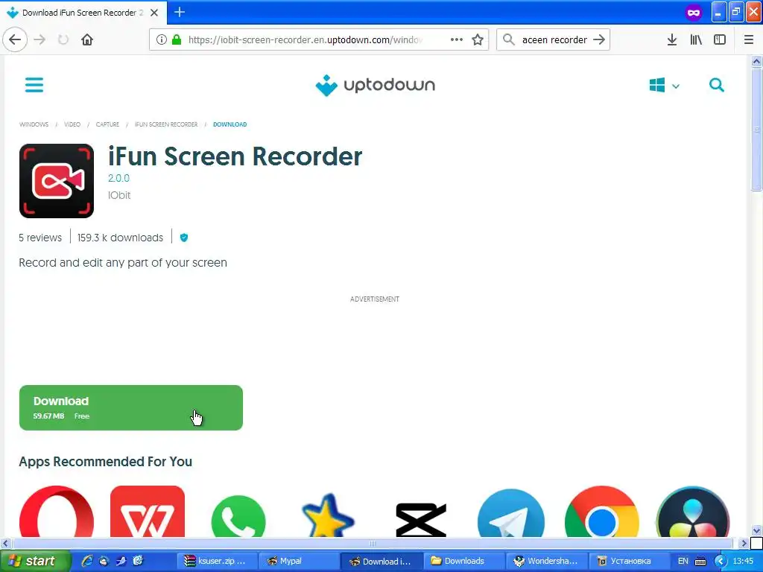Open the browser library icon
The width and height of the screenshot is (763, 572).
pos(696,39)
